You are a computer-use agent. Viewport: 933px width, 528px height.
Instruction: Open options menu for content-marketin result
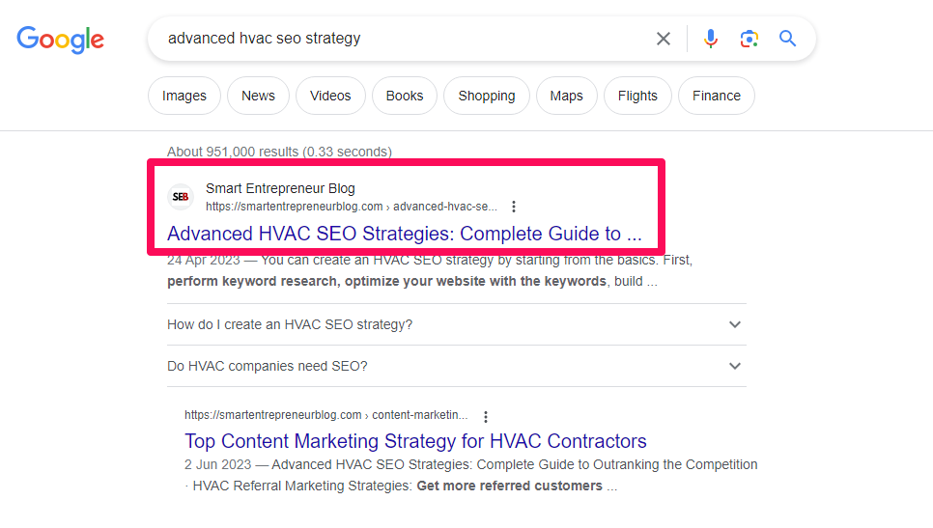(486, 416)
